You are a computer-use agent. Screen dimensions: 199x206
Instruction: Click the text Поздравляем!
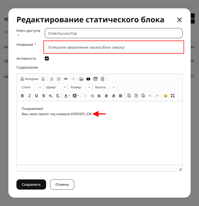click(x=33, y=109)
